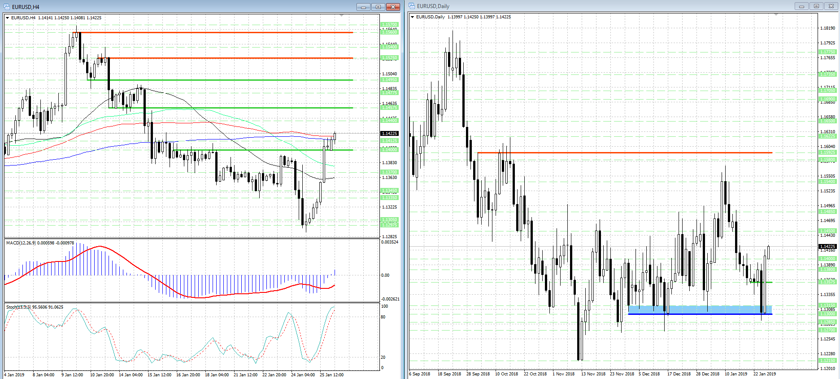840x379 pixels.
Task: Click the 1.14575 green price label in H4 chart
Action: point(389,108)
